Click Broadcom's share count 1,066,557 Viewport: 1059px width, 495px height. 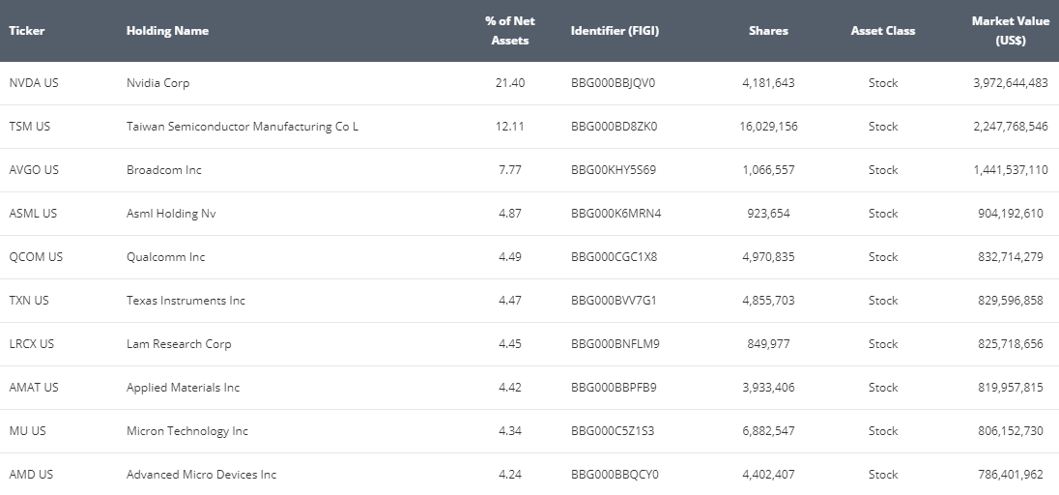click(768, 170)
